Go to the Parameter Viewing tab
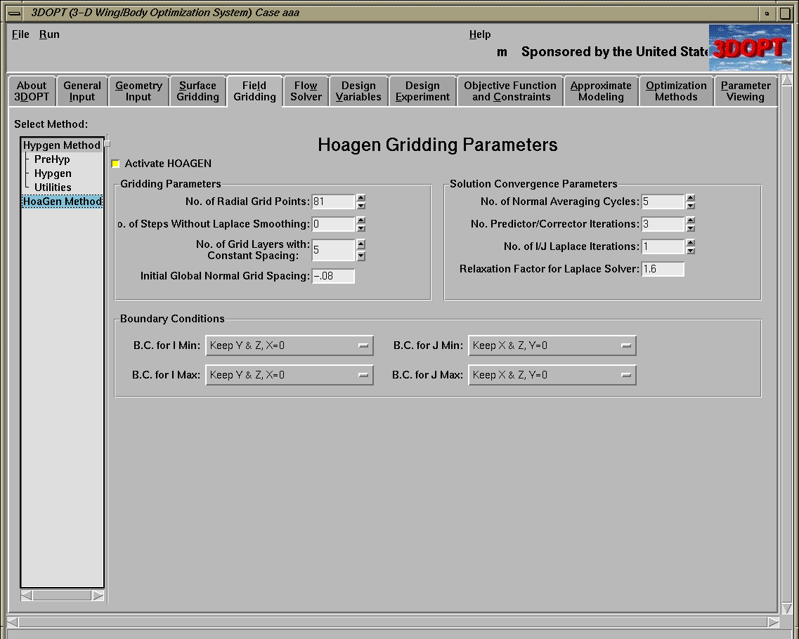799x639 pixels. coord(746,91)
